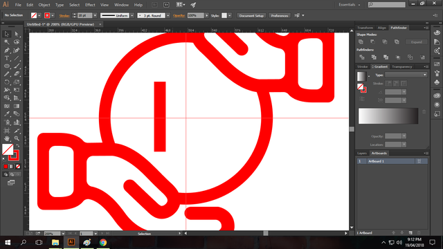Screen dimensions: 443x249
Task: Select the Ellipse shape tool
Action: (x=7, y=66)
